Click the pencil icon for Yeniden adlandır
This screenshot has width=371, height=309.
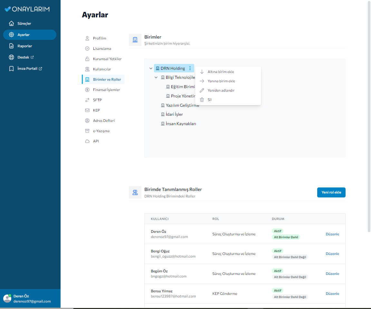(x=202, y=90)
